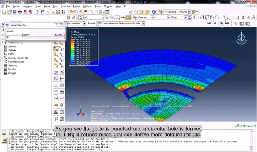Click the red band in contour legend
The height and width of the screenshot is (152, 257).
[x=73, y=41]
